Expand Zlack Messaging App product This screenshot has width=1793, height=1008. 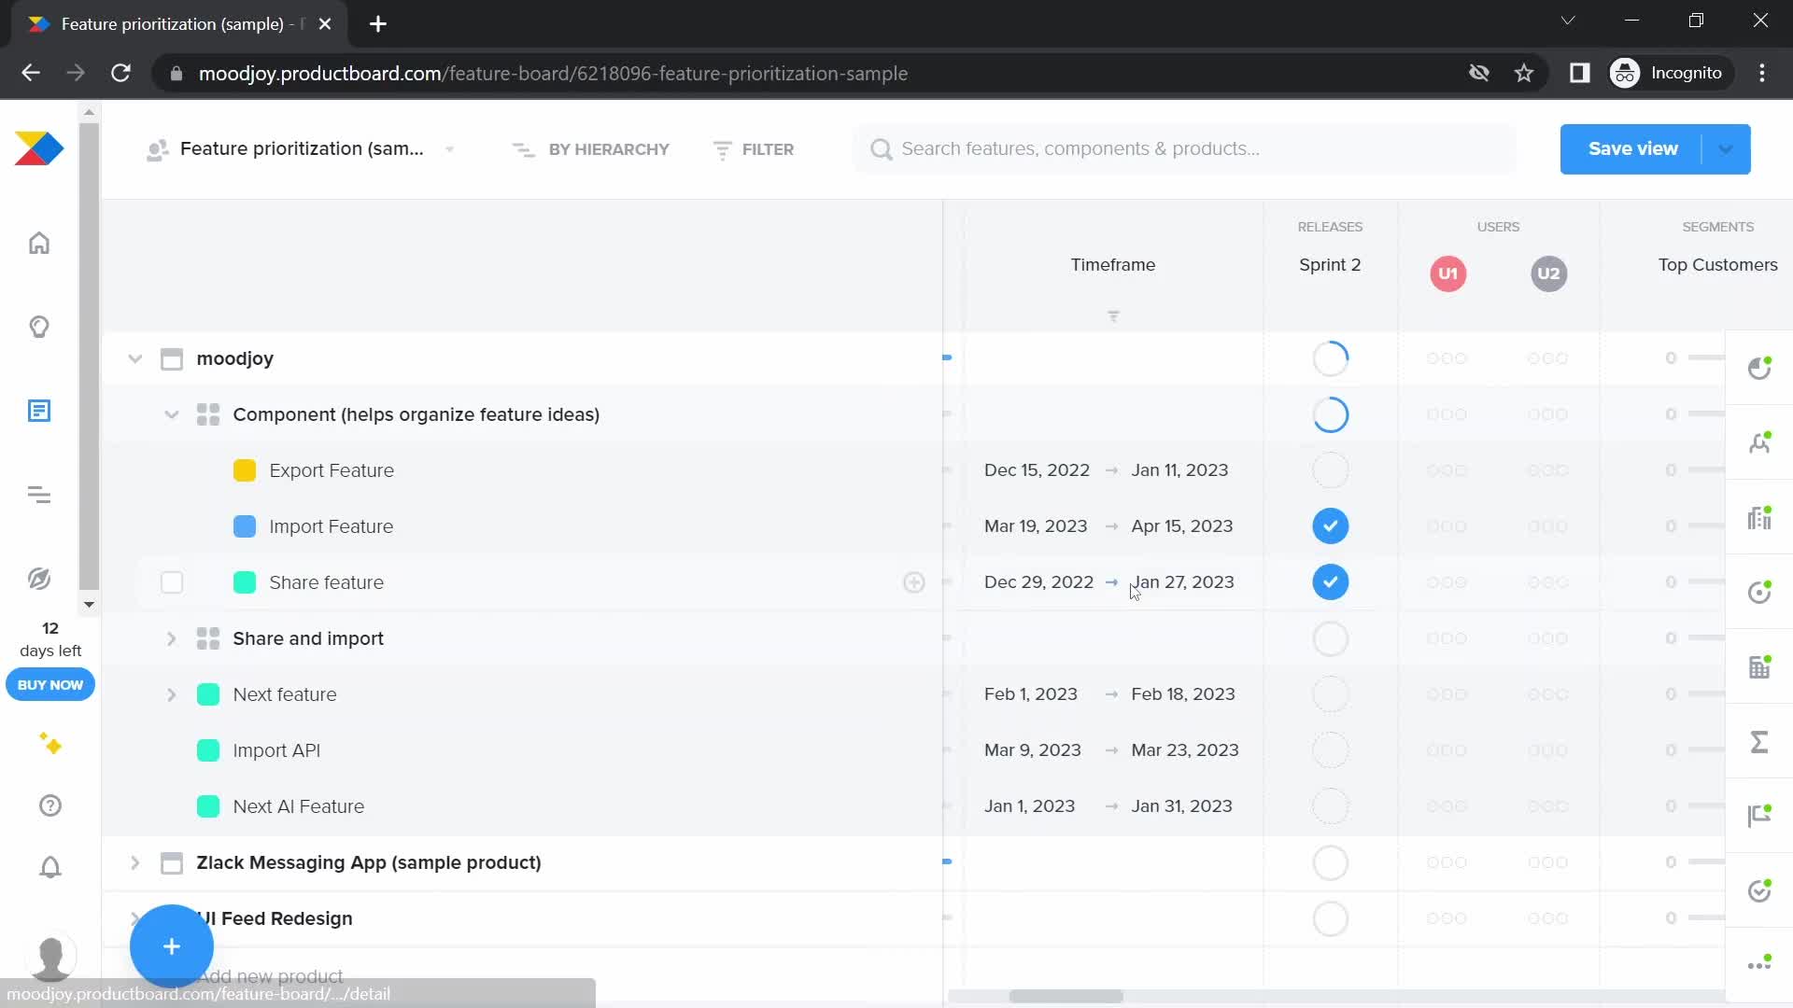click(135, 862)
